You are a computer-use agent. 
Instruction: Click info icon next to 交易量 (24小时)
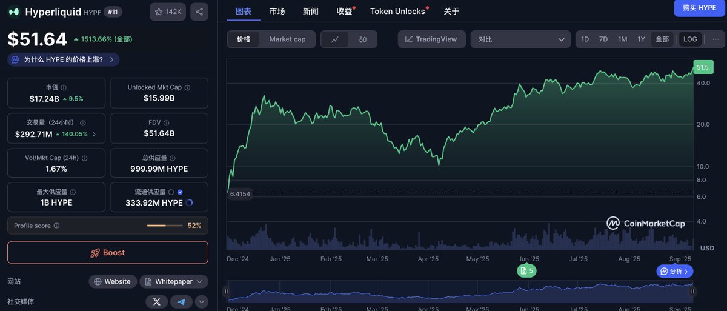tap(83, 122)
